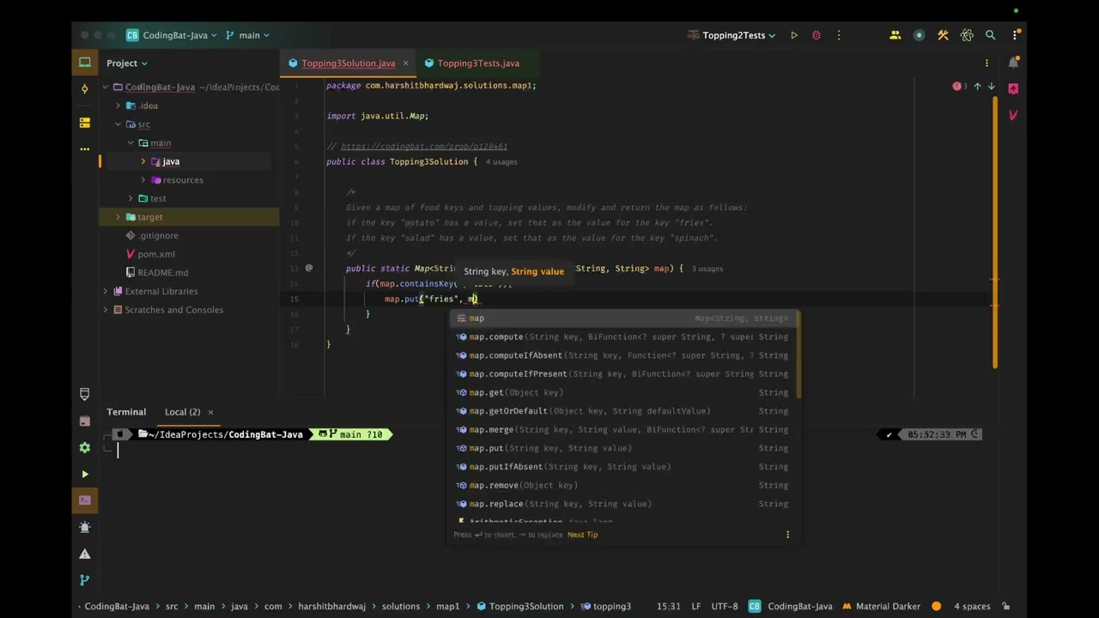This screenshot has width=1099, height=618.
Task: Switch to the Topping3Tests.java tab
Action: [477, 64]
